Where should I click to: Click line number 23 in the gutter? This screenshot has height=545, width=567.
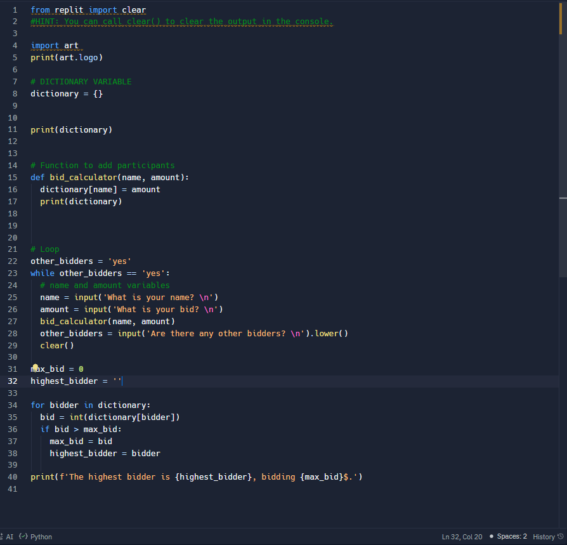(13, 273)
